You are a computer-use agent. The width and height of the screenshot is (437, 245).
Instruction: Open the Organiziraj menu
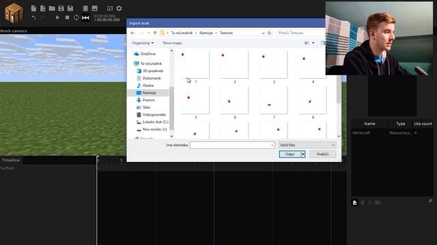[143, 43]
